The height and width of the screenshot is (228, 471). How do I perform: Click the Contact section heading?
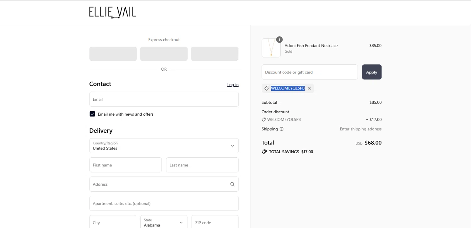pos(100,84)
